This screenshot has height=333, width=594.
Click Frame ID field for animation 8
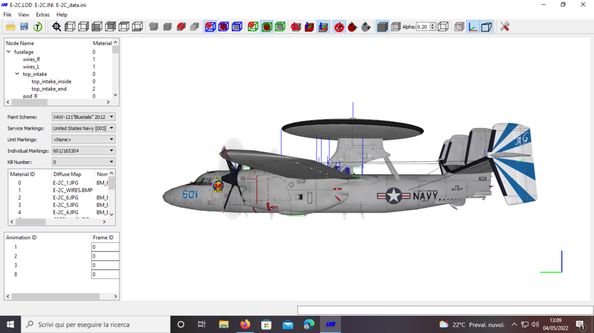click(x=105, y=274)
